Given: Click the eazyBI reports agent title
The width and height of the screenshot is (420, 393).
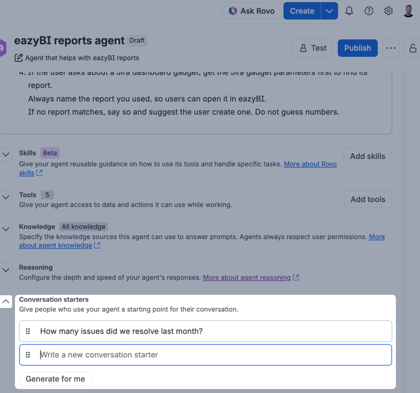Looking at the screenshot, I should click(x=69, y=40).
